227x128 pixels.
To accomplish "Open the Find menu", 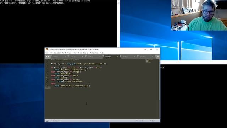I will [64, 53].
